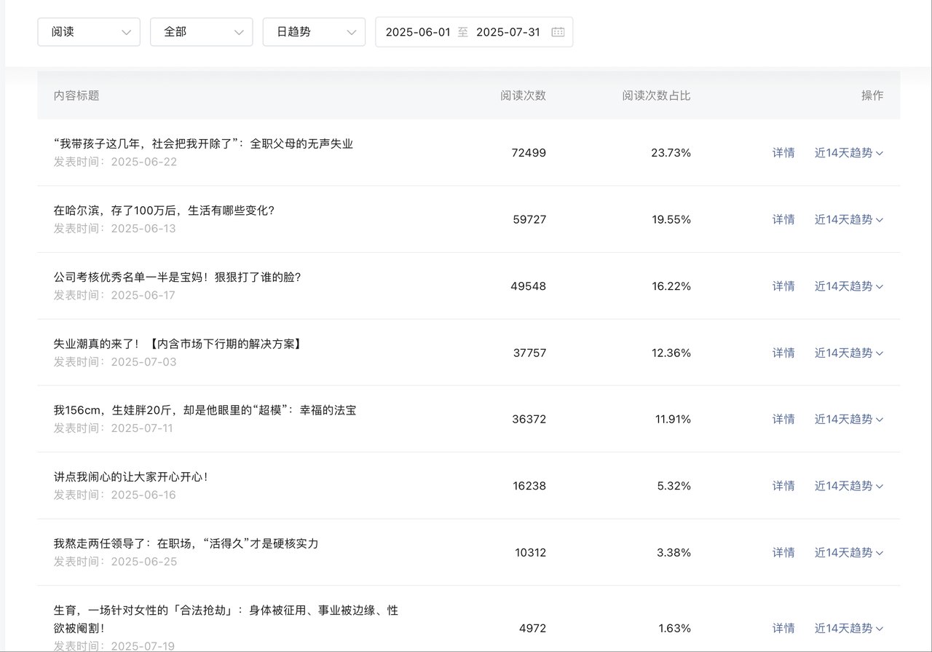Click the title 在哈尔滨，存了100万后，生活有哪些变化？

[x=164, y=211]
